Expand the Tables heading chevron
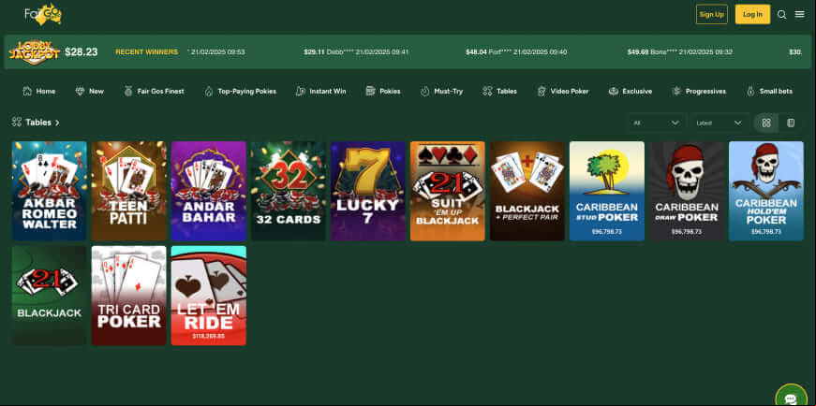 click(57, 123)
